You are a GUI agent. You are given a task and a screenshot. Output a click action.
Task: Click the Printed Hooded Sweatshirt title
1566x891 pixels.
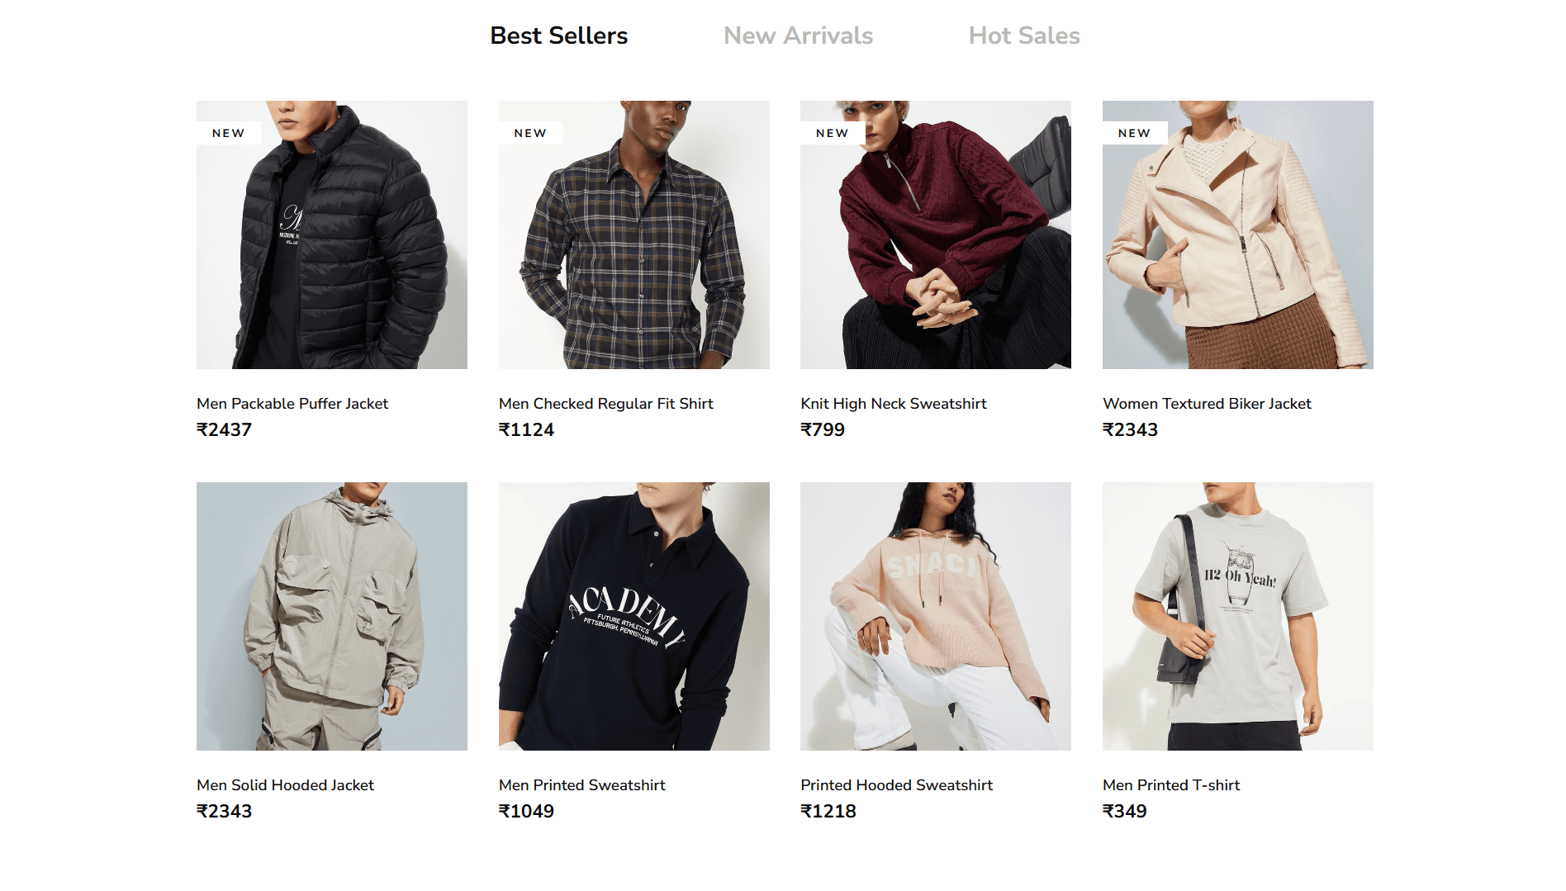[x=896, y=785]
